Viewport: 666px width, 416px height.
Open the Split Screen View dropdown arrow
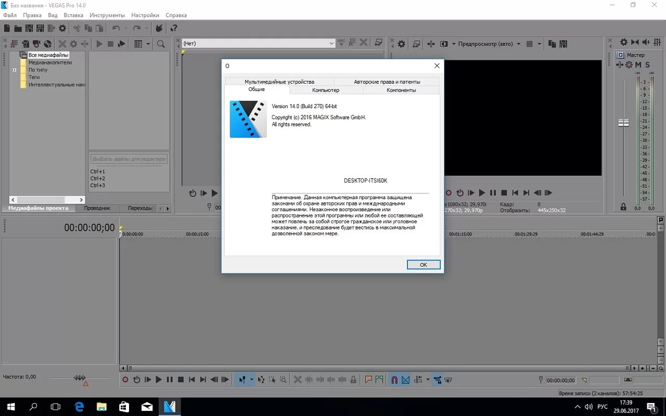(x=453, y=44)
